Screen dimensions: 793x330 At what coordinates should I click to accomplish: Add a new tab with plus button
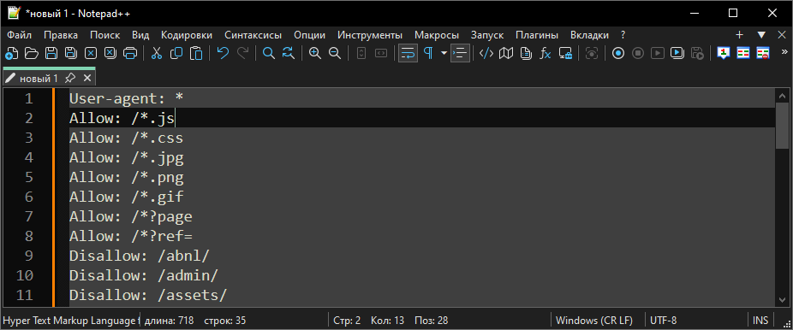pos(739,35)
